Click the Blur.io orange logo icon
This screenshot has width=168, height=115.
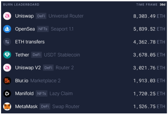coord(7,81)
